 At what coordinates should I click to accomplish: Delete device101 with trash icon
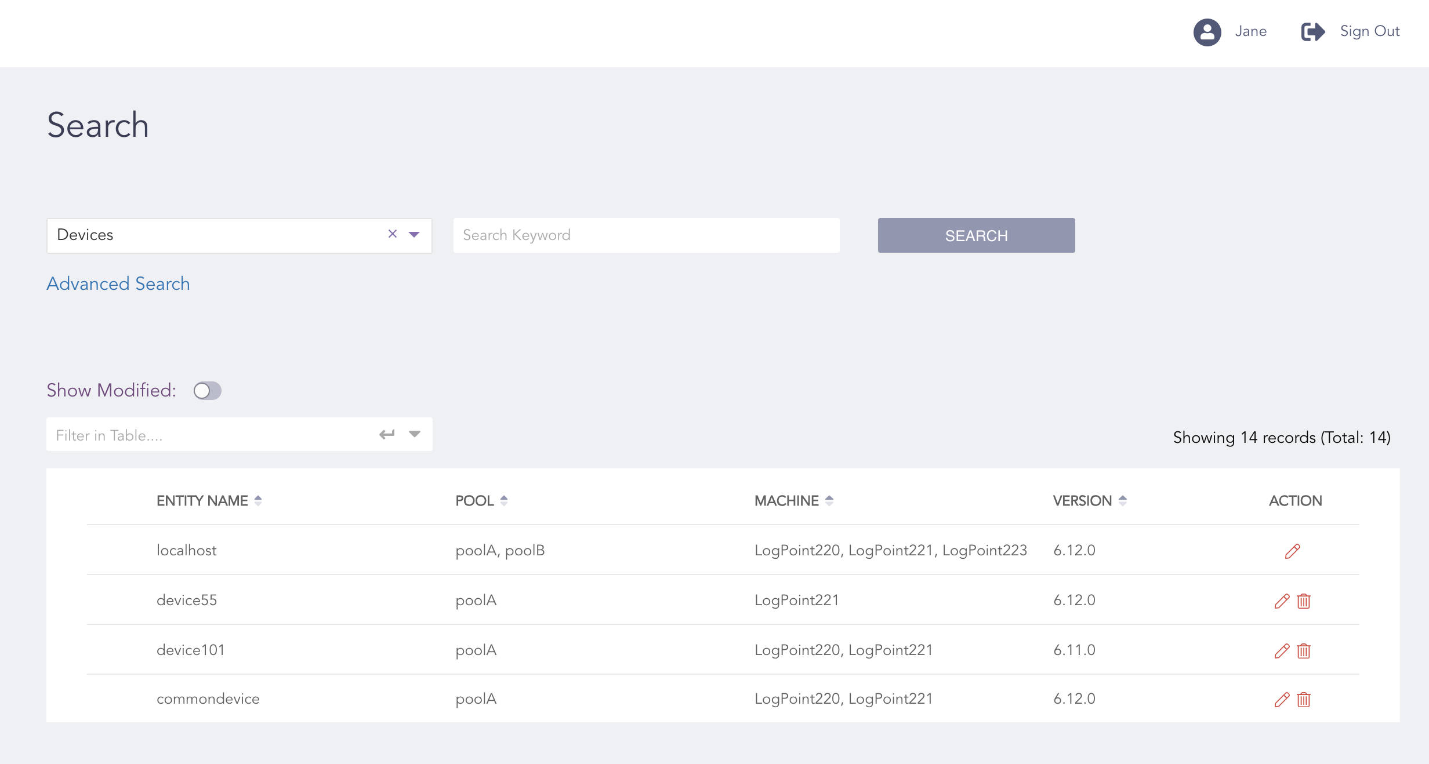1304,651
